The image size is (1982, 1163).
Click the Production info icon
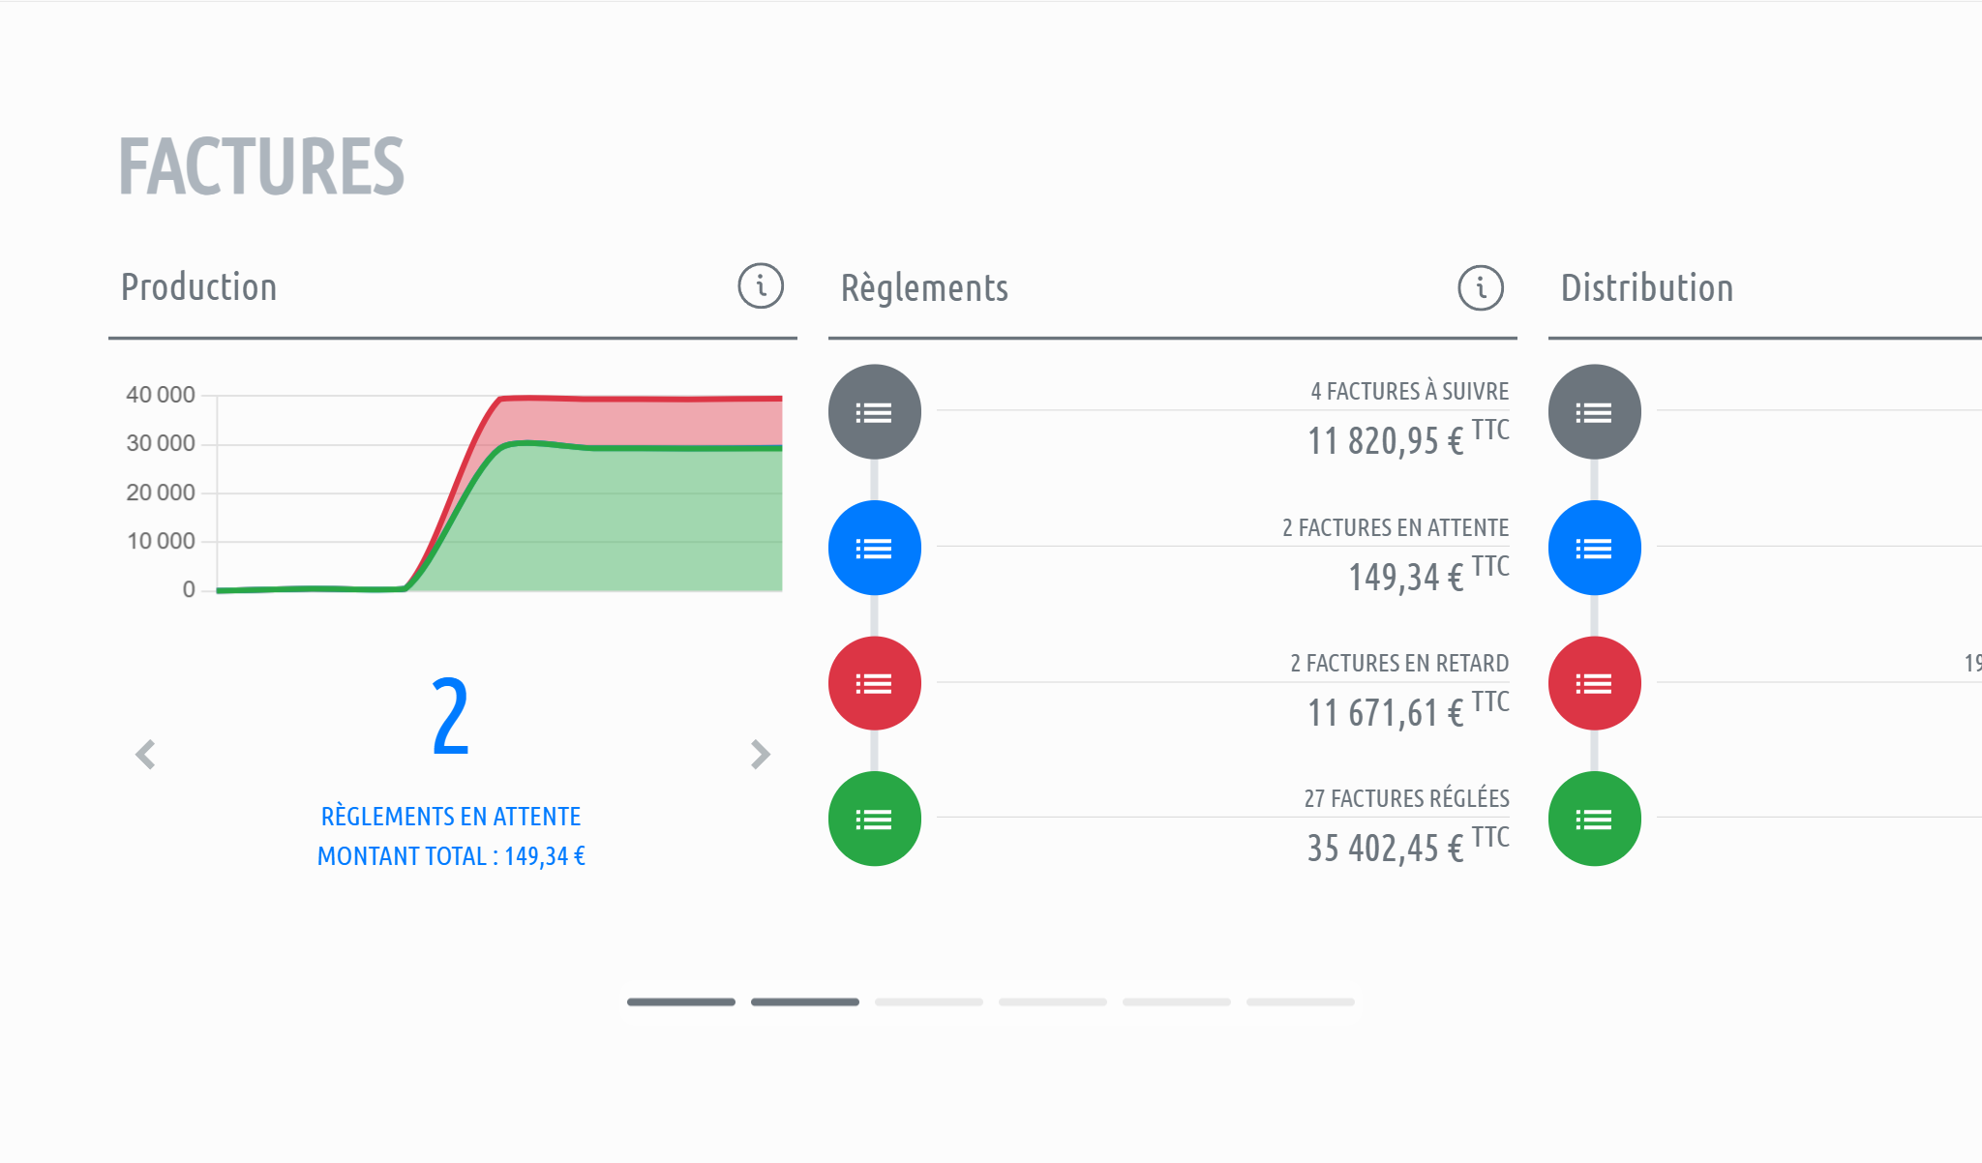pos(761,286)
